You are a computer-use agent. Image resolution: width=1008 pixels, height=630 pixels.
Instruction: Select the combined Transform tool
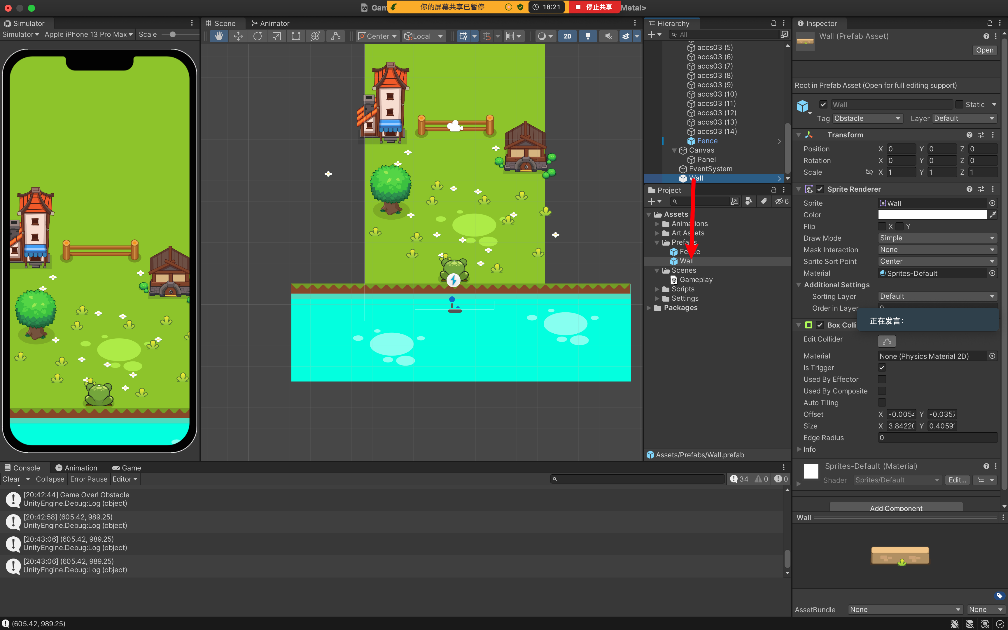coord(315,36)
